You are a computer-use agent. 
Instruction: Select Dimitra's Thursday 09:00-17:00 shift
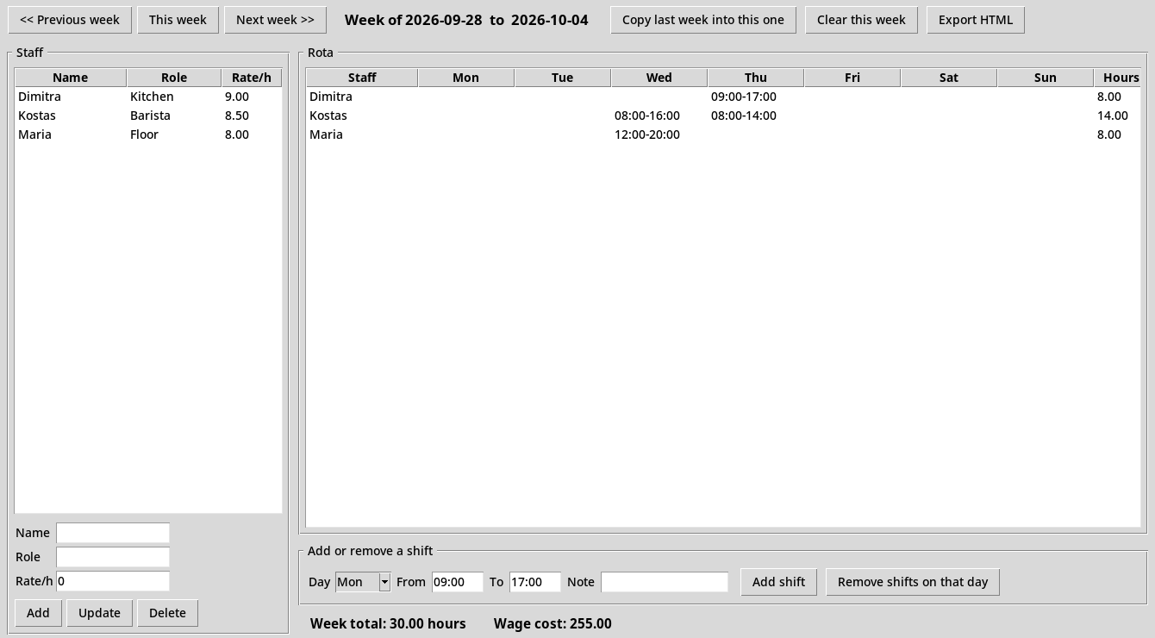pos(744,97)
